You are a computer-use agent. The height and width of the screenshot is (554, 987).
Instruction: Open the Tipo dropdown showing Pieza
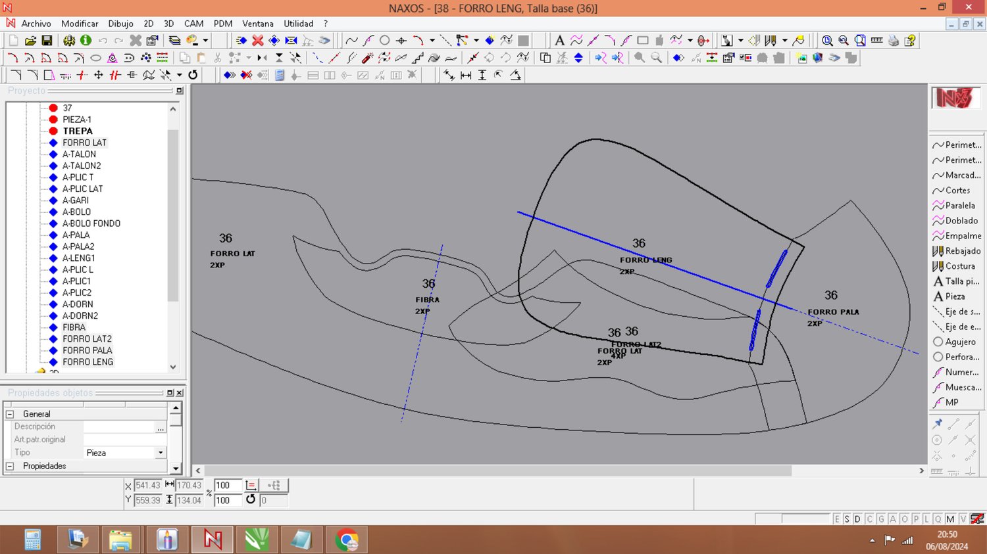(161, 453)
